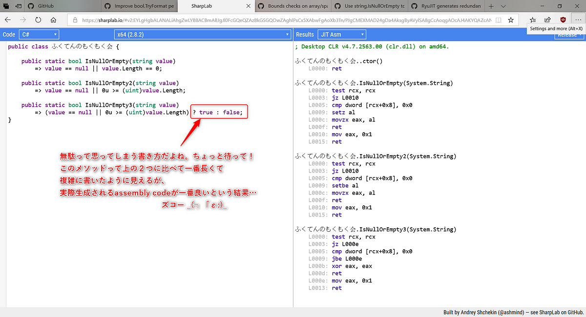Viewport: 586px width, 317px height.
Task: Switch to the GitHub tab
Action: pos(64,6)
